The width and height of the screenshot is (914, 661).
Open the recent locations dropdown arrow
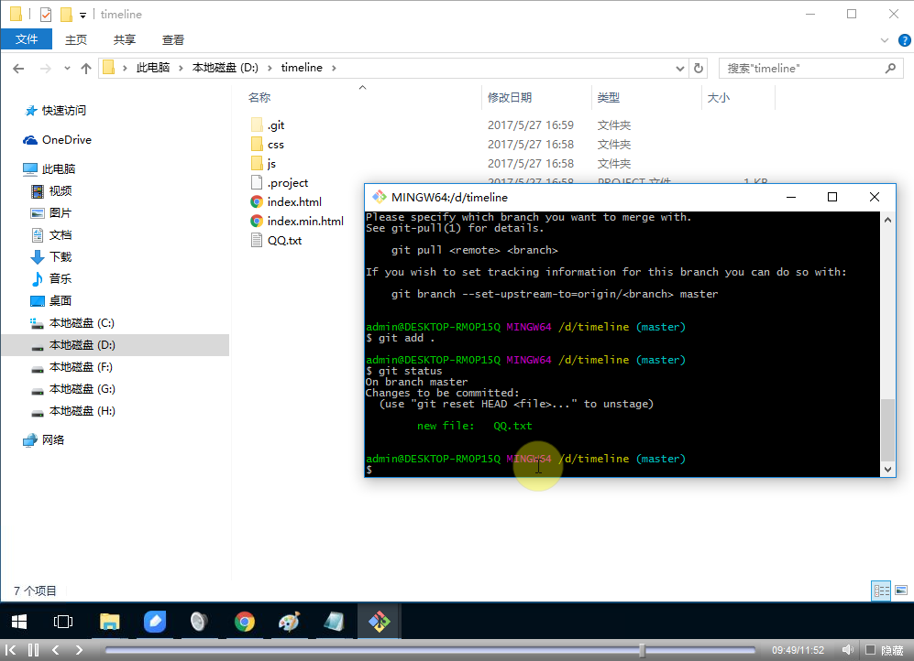[67, 68]
